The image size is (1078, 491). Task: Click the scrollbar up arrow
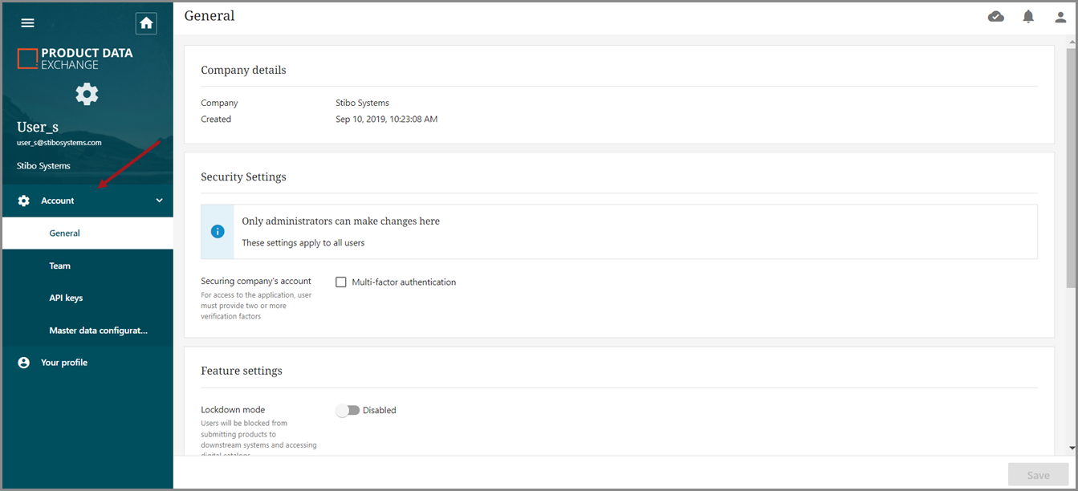(1073, 40)
